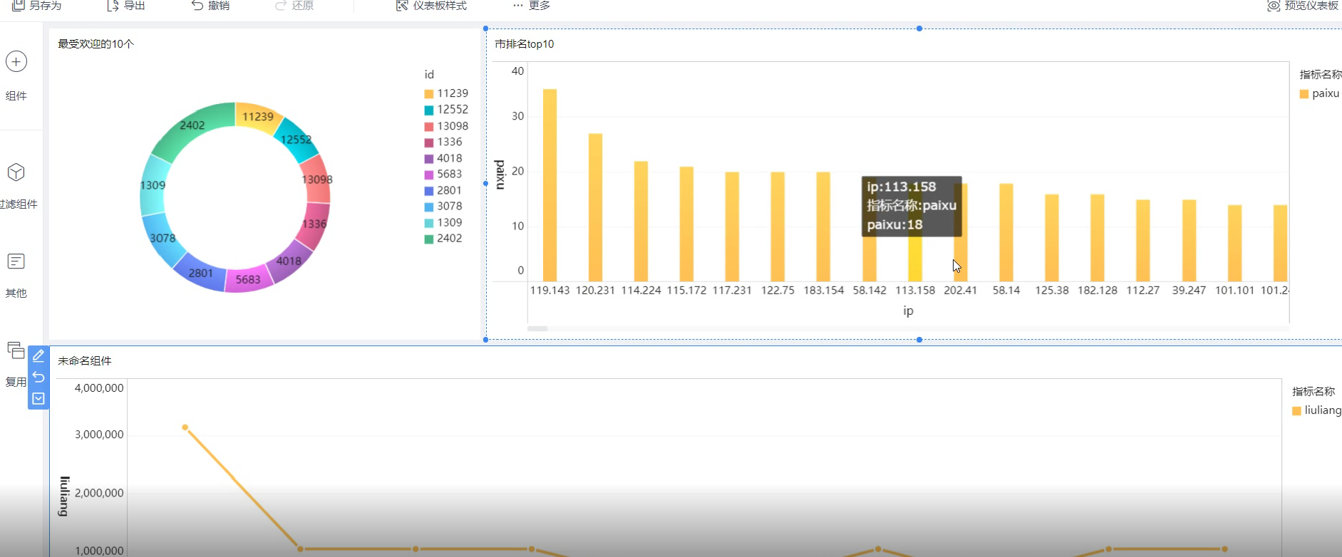1342x557 pixels.
Task: Toggle the 11239 legend color swatch
Action: click(429, 94)
